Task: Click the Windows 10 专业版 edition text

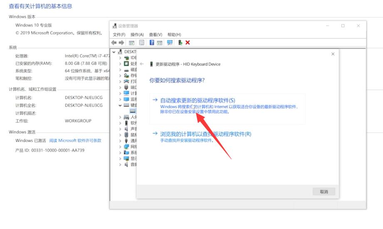Action: point(33,25)
